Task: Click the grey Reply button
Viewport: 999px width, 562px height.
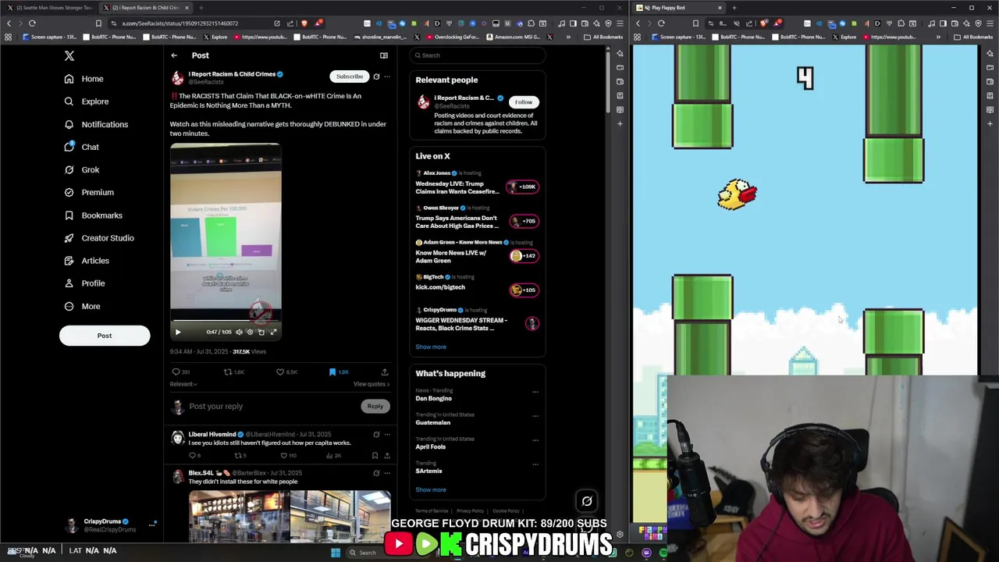Action: (x=375, y=406)
